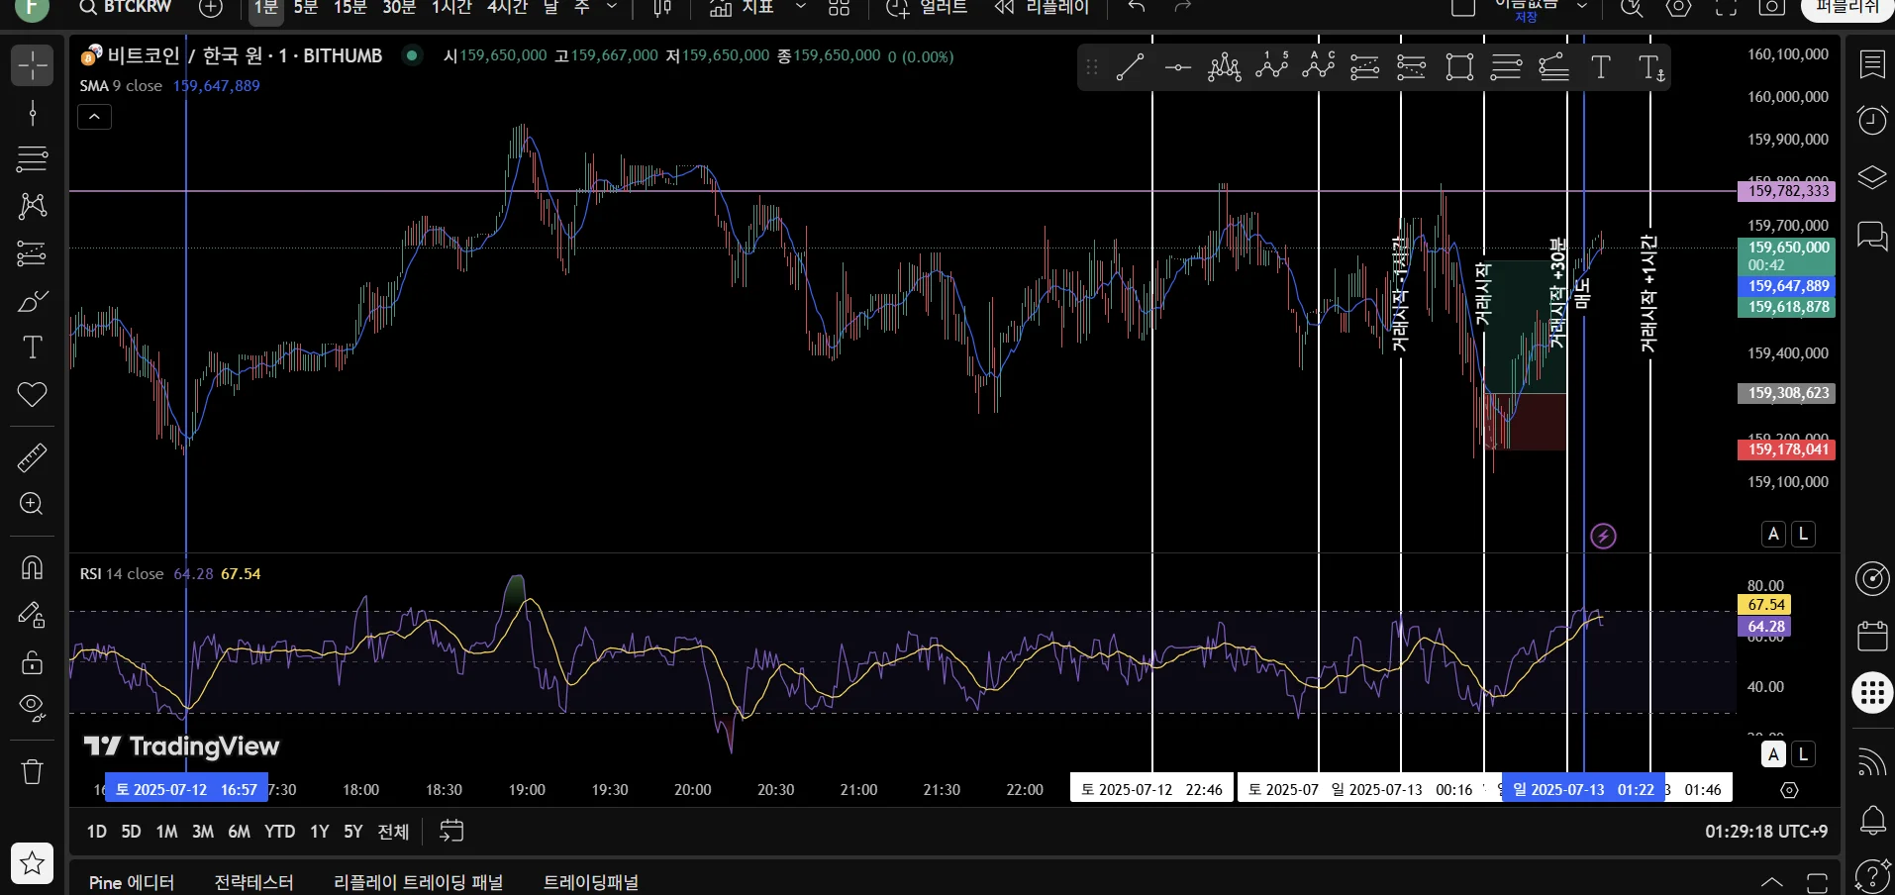Select the rectangle shape in floating drawing toolbar
1895x895 pixels.
(x=1459, y=67)
